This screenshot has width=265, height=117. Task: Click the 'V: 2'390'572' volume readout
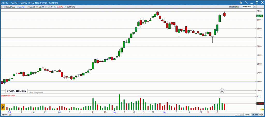[70, 7]
